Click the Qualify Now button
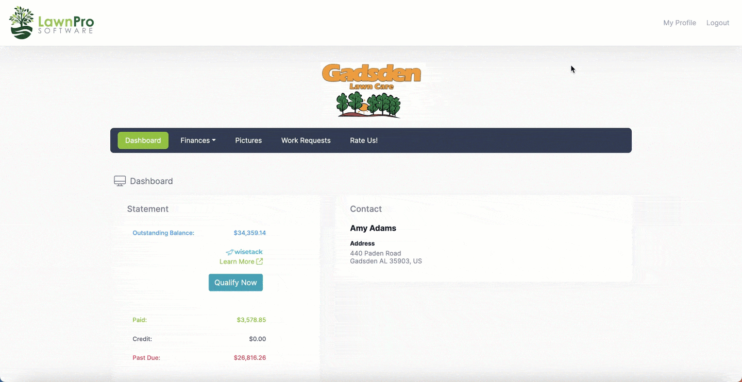742x382 pixels. tap(235, 283)
